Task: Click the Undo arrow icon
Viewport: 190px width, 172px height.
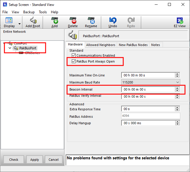Action: tap(113, 21)
